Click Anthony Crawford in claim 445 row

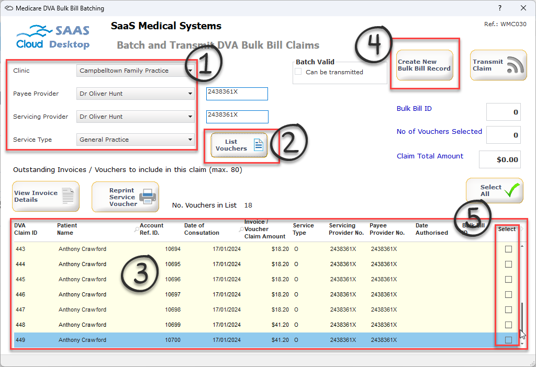point(82,279)
